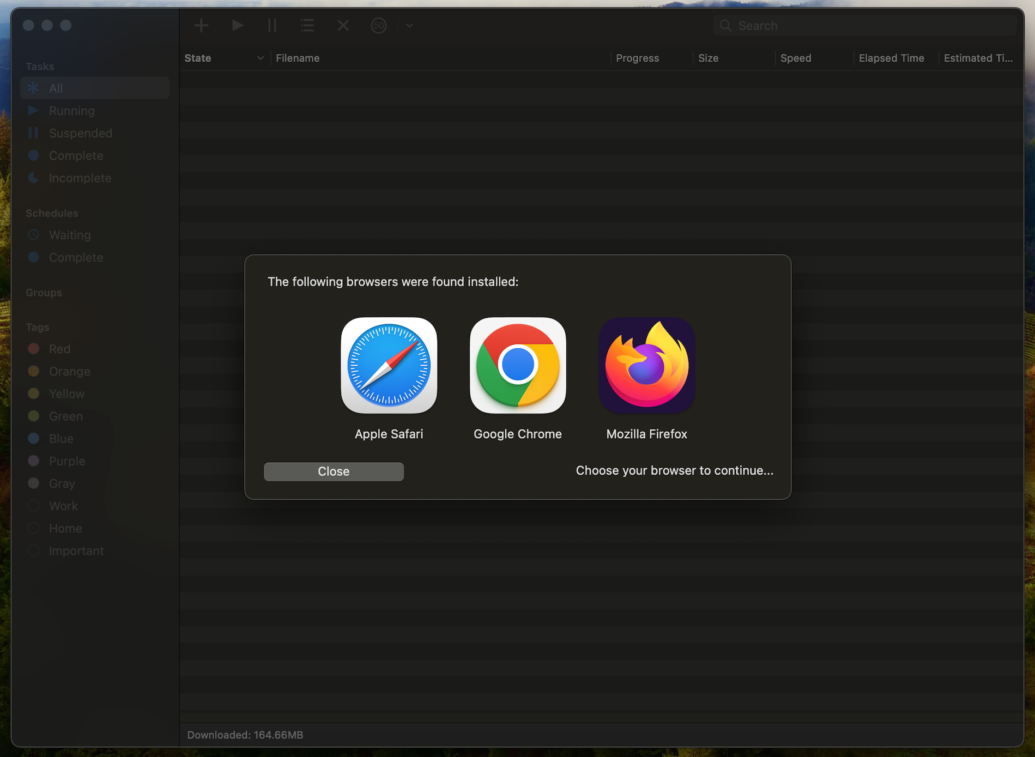Click the X remove icon in the toolbar
The height and width of the screenshot is (757, 1035).
[x=343, y=25]
